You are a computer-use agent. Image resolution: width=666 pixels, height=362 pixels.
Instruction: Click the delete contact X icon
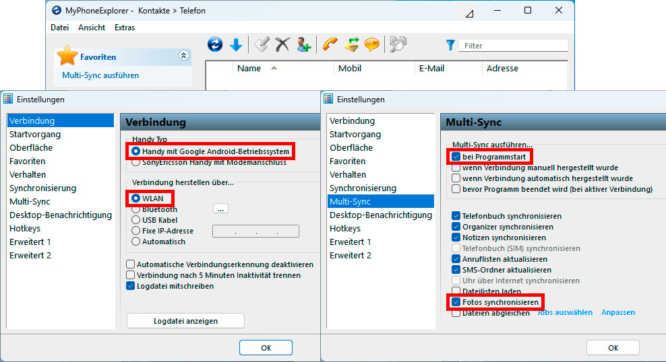[282, 44]
